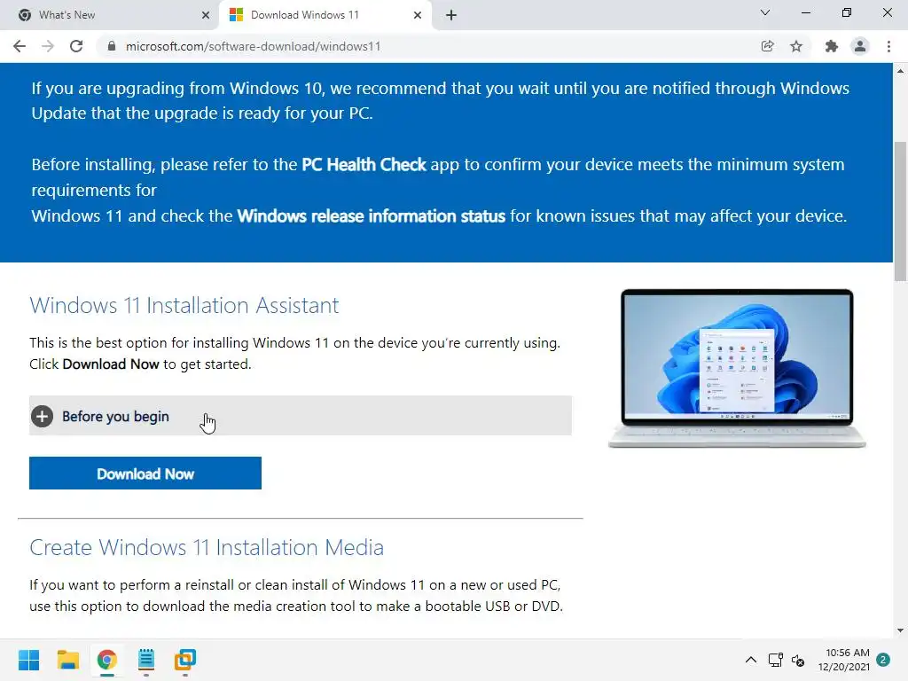Click the scrollbar up arrow
This screenshot has height=681, width=908.
(900, 71)
